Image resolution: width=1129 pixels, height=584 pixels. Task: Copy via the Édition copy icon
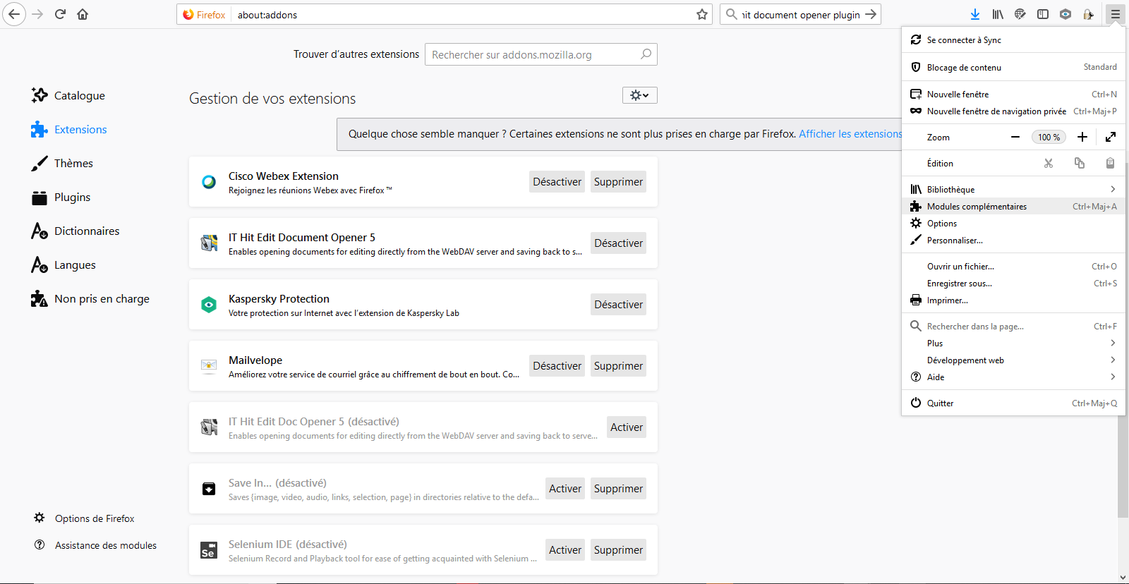[1080, 163]
